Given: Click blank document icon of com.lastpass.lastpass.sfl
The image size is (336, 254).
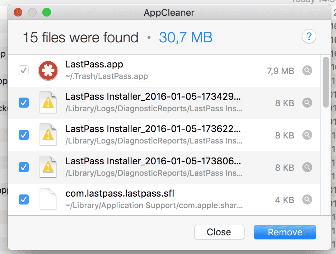Looking at the screenshot, I should 48,199.
